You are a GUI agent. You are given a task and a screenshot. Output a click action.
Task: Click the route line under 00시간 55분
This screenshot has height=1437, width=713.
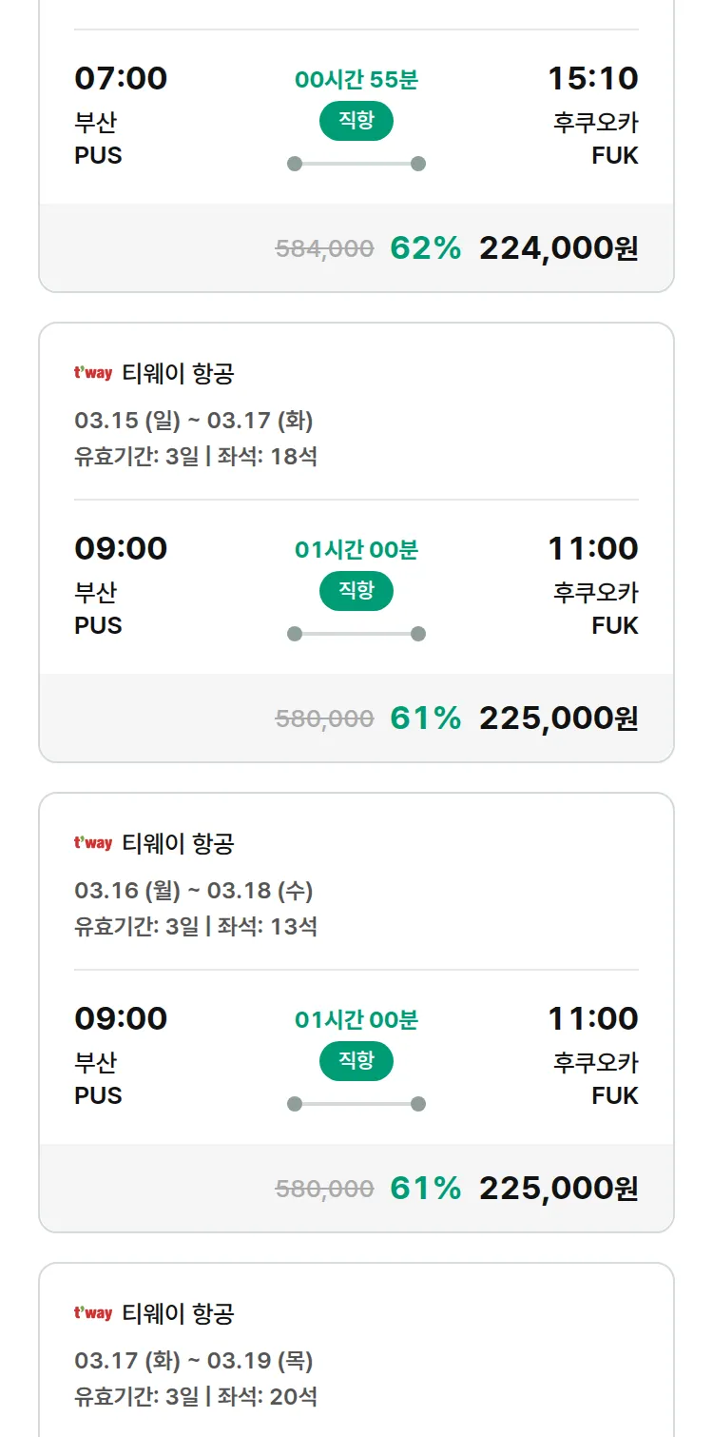pyautogui.click(x=356, y=164)
